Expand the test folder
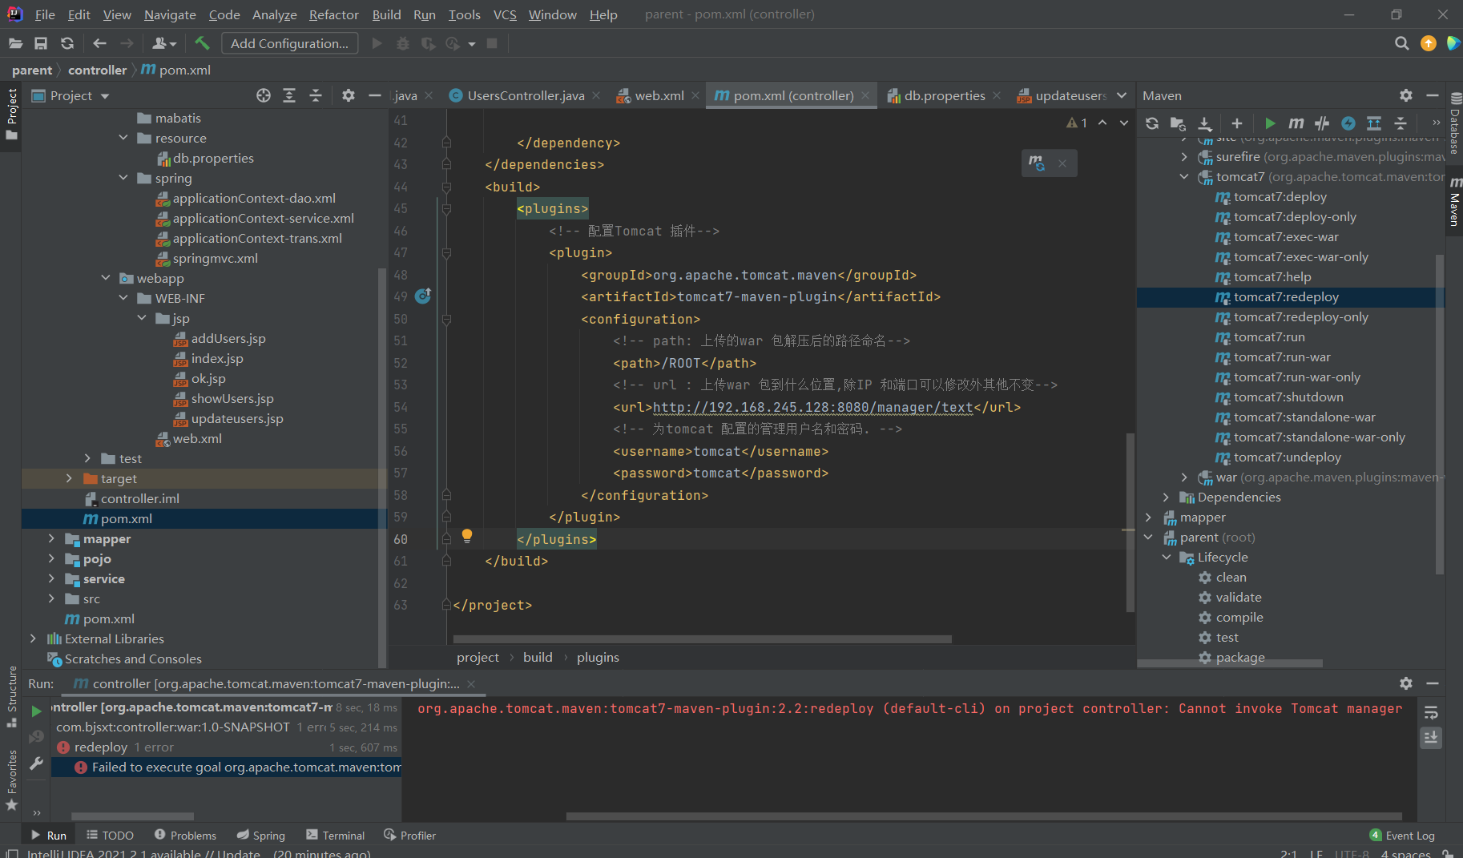Screen dimensions: 1463x858 coord(87,458)
